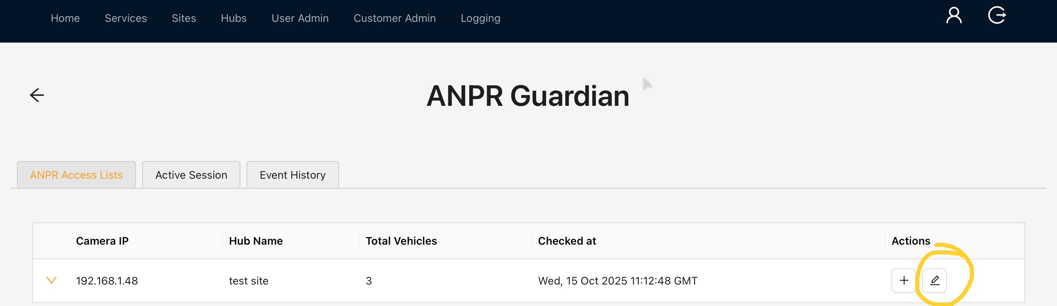Go to the Services menu
This screenshot has width=1057, height=306.
126,18
